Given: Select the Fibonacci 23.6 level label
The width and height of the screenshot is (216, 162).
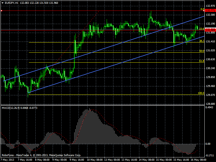Looking at the screenshot, I should click(202, 29).
